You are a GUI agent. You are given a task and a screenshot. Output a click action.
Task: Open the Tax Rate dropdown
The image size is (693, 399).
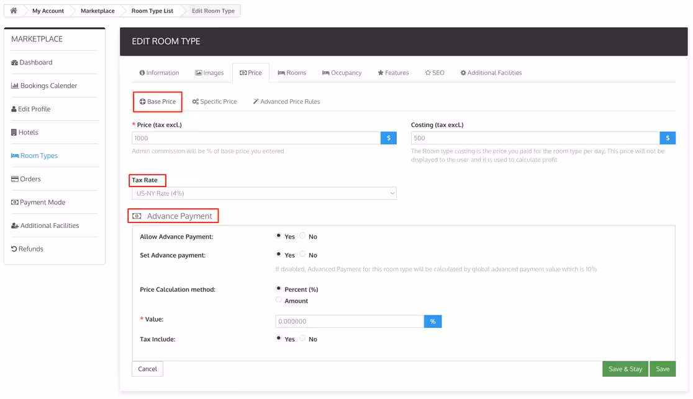(265, 193)
